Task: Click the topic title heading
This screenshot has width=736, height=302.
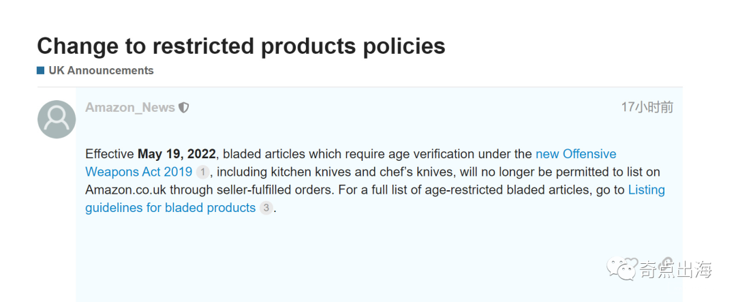Action: pos(241,46)
